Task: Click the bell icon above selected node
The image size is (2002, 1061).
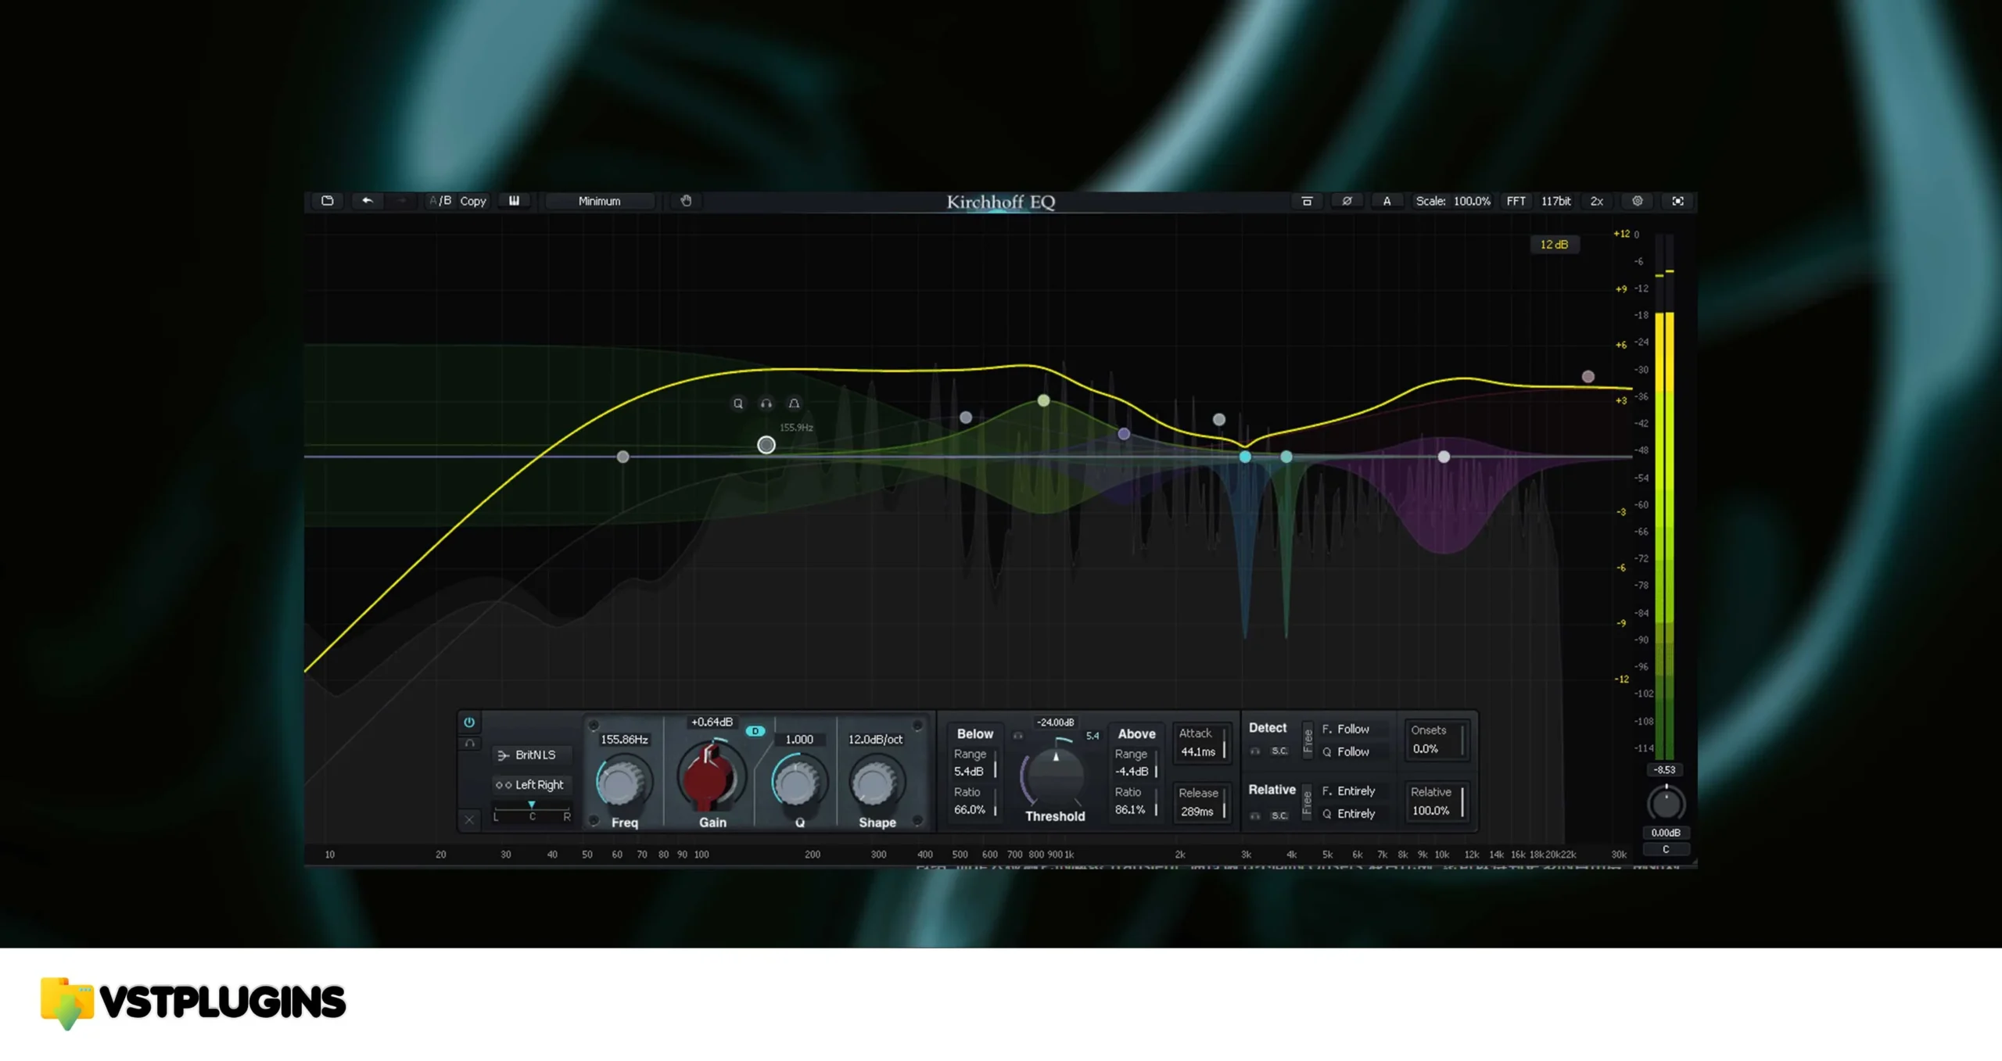Action: tap(794, 403)
